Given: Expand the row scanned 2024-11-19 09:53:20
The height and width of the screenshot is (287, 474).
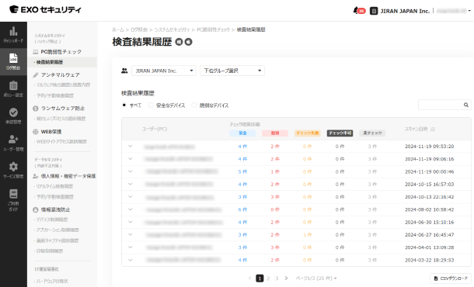Looking at the screenshot, I should coord(131,147).
